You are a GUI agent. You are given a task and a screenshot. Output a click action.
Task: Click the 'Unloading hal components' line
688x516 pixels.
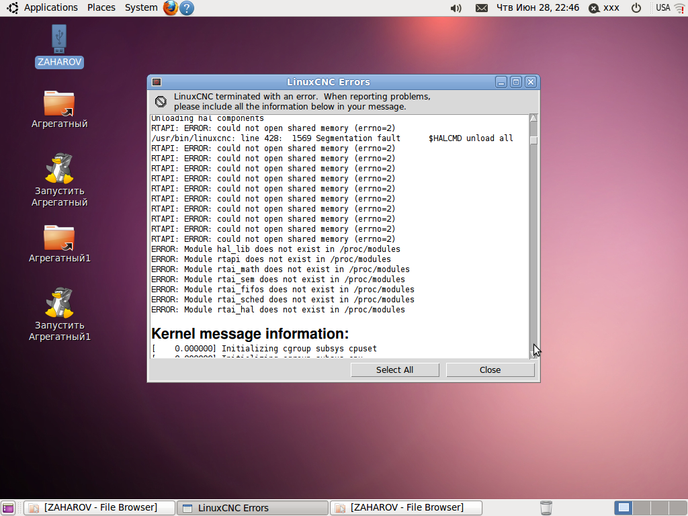coord(208,118)
